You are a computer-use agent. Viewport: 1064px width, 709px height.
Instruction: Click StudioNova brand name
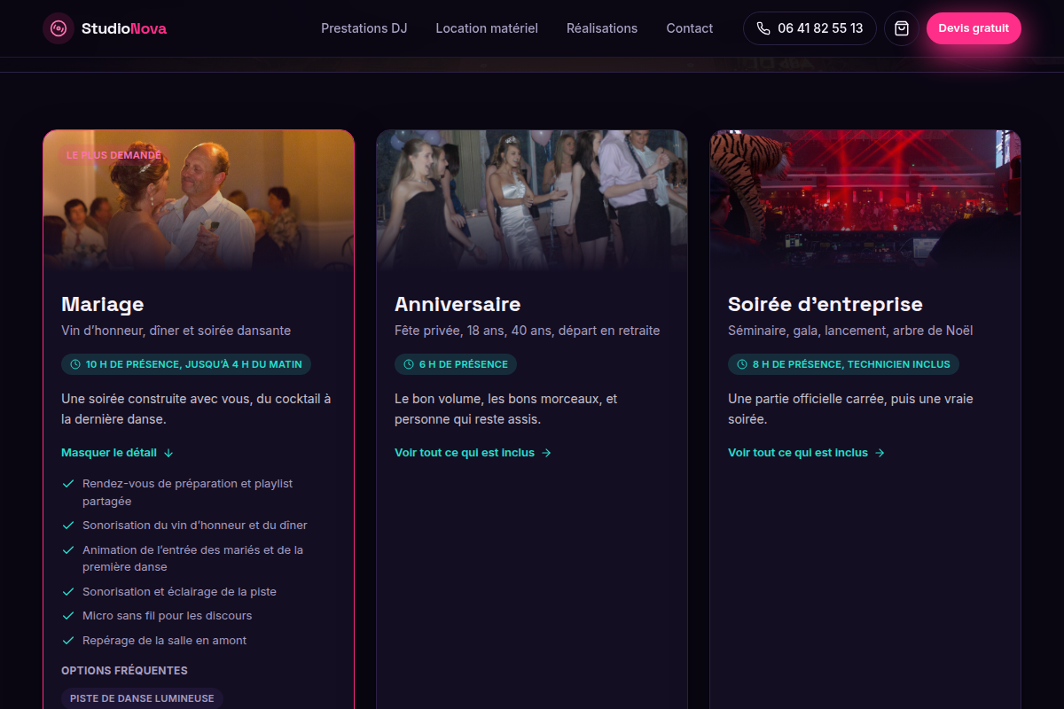[x=124, y=28]
